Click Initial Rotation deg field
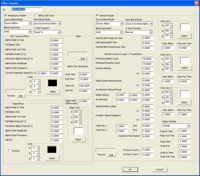Screen dimensions: 200x176 click(148, 106)
